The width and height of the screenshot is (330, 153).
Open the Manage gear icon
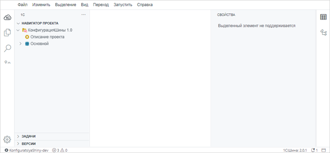click(7, 139)
